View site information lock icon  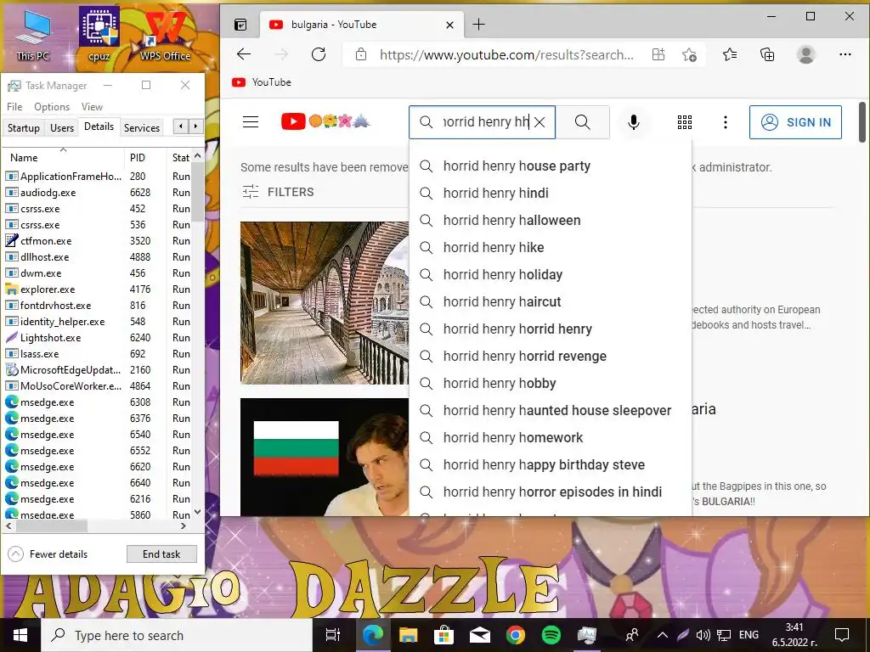(x=360, y=54)
